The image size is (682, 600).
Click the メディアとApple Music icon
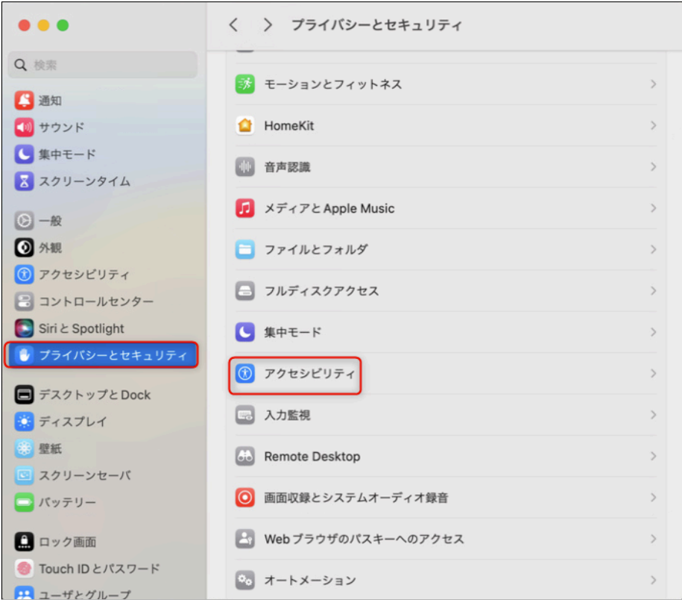coord(245,208)
